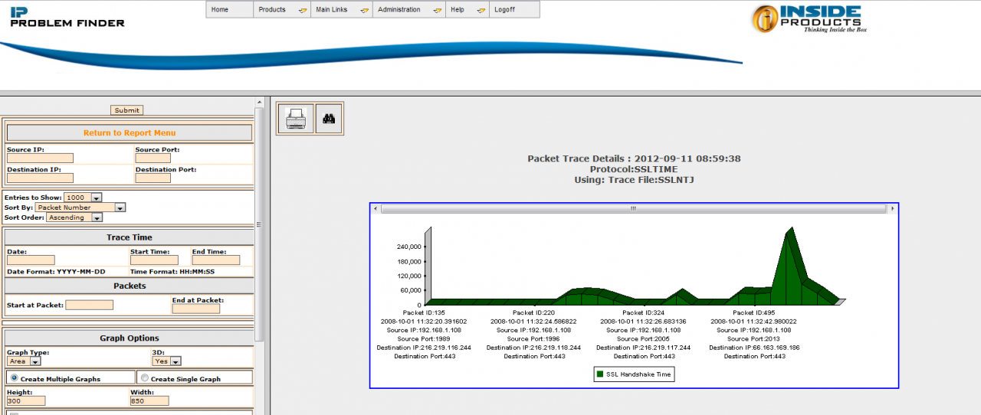The width and height of the screenshot is (981, 415).
Task: Click the Return to Report Menu link
Action: [x=129, y=133]
